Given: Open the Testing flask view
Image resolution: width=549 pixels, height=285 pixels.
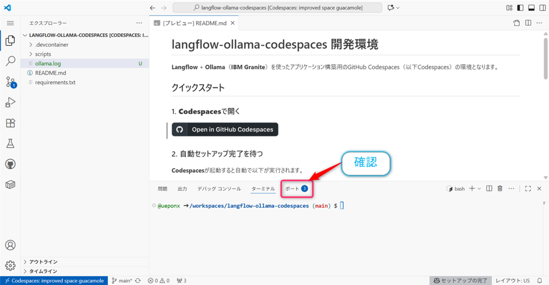Looking at the screenshot, I should (x=10, y=143).
